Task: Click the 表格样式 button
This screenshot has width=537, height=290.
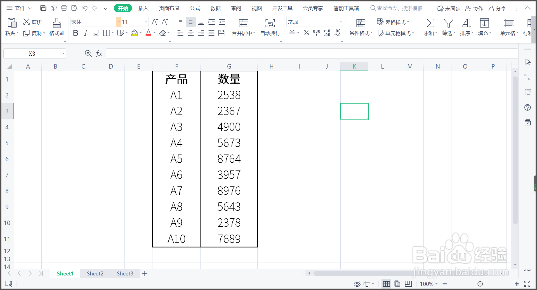Action: tap(394, 22)
